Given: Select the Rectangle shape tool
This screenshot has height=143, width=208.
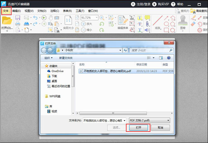Looking at the screenshot, I should click(166, 30).
